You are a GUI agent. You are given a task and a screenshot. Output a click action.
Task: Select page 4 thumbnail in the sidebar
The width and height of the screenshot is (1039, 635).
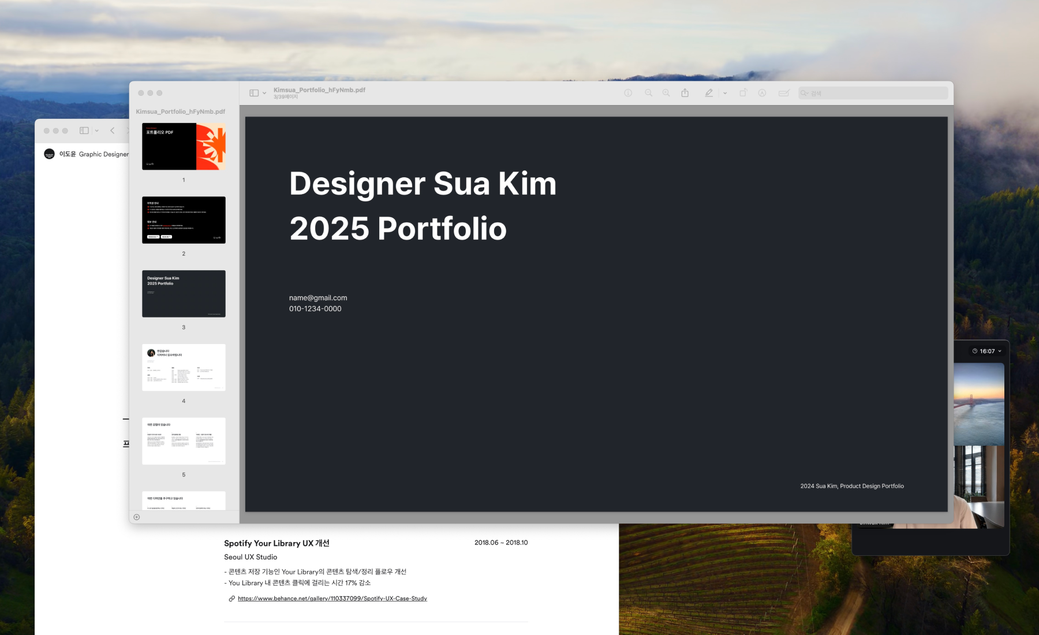[x=184, y=367]
